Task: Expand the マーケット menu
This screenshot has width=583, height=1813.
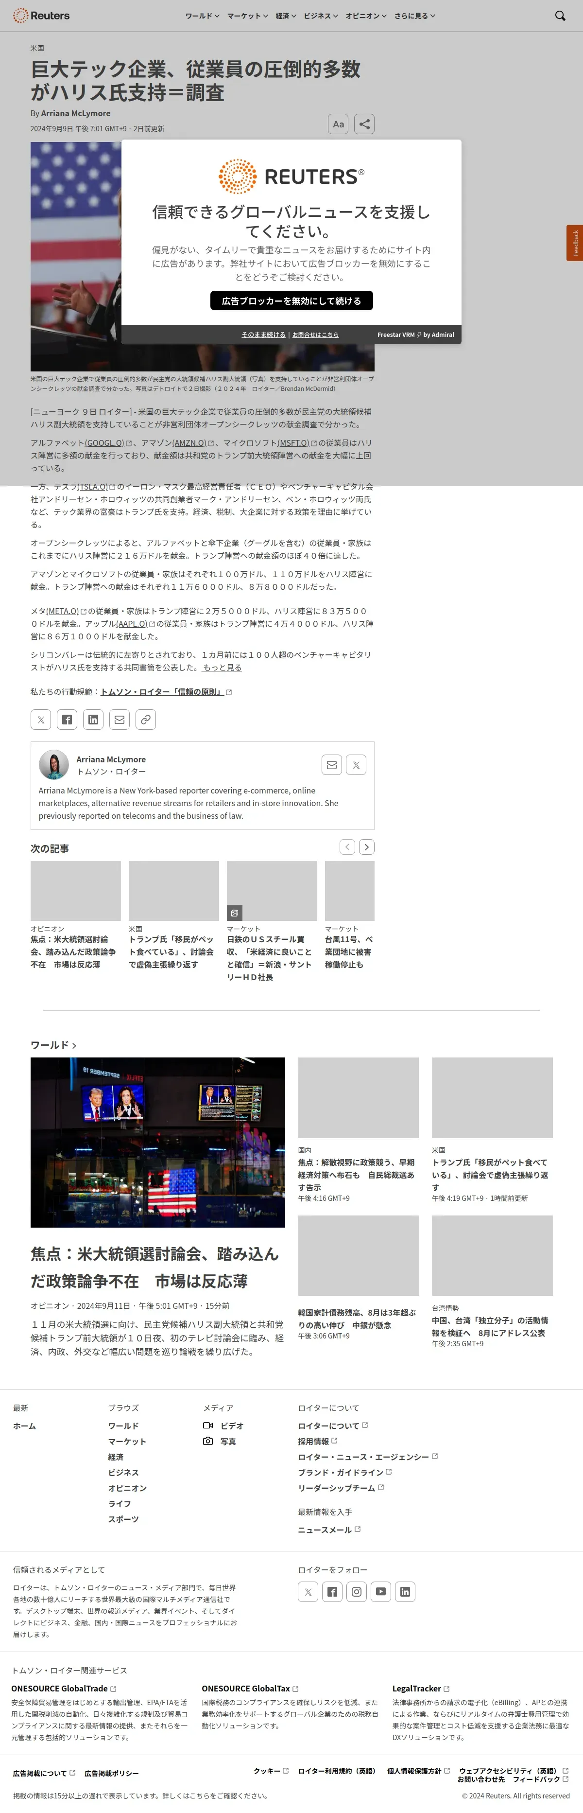Action: tap(248, 16)
